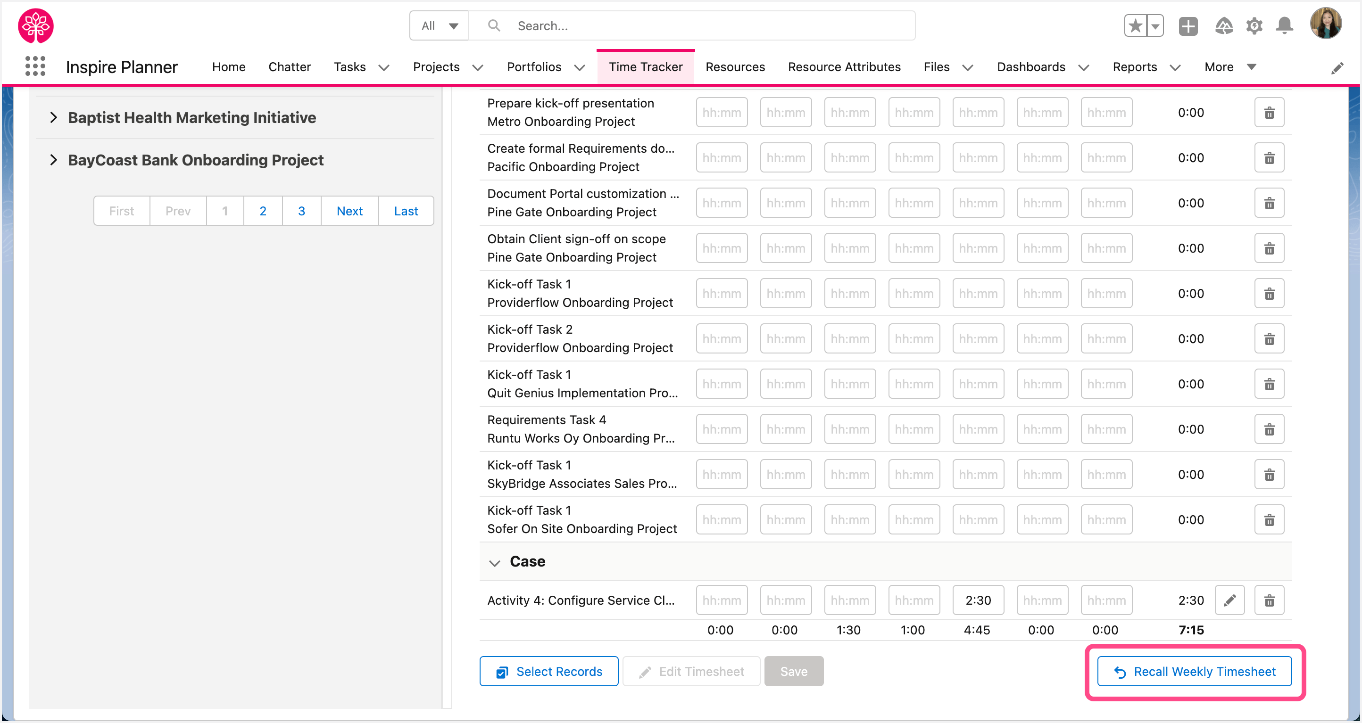Click Recall Weekly Timesheet button

1195,671
